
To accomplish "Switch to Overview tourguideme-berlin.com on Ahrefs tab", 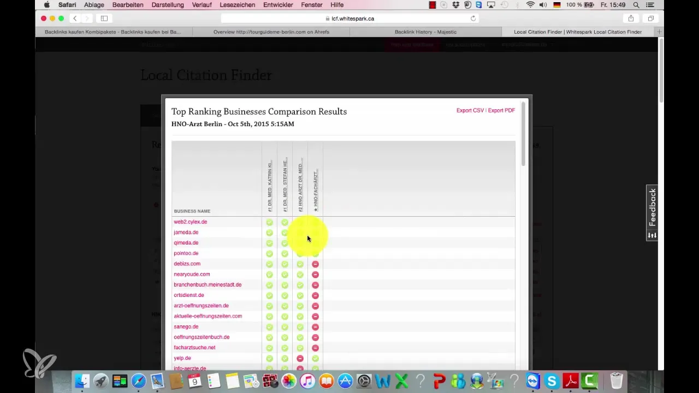I will coord(271,32).
